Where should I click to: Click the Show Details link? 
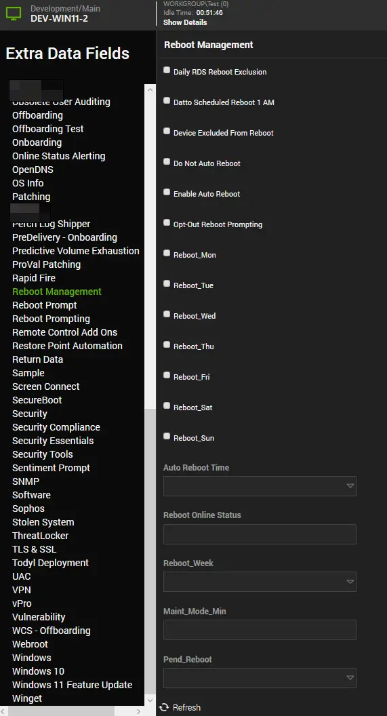tap(185, 22)
